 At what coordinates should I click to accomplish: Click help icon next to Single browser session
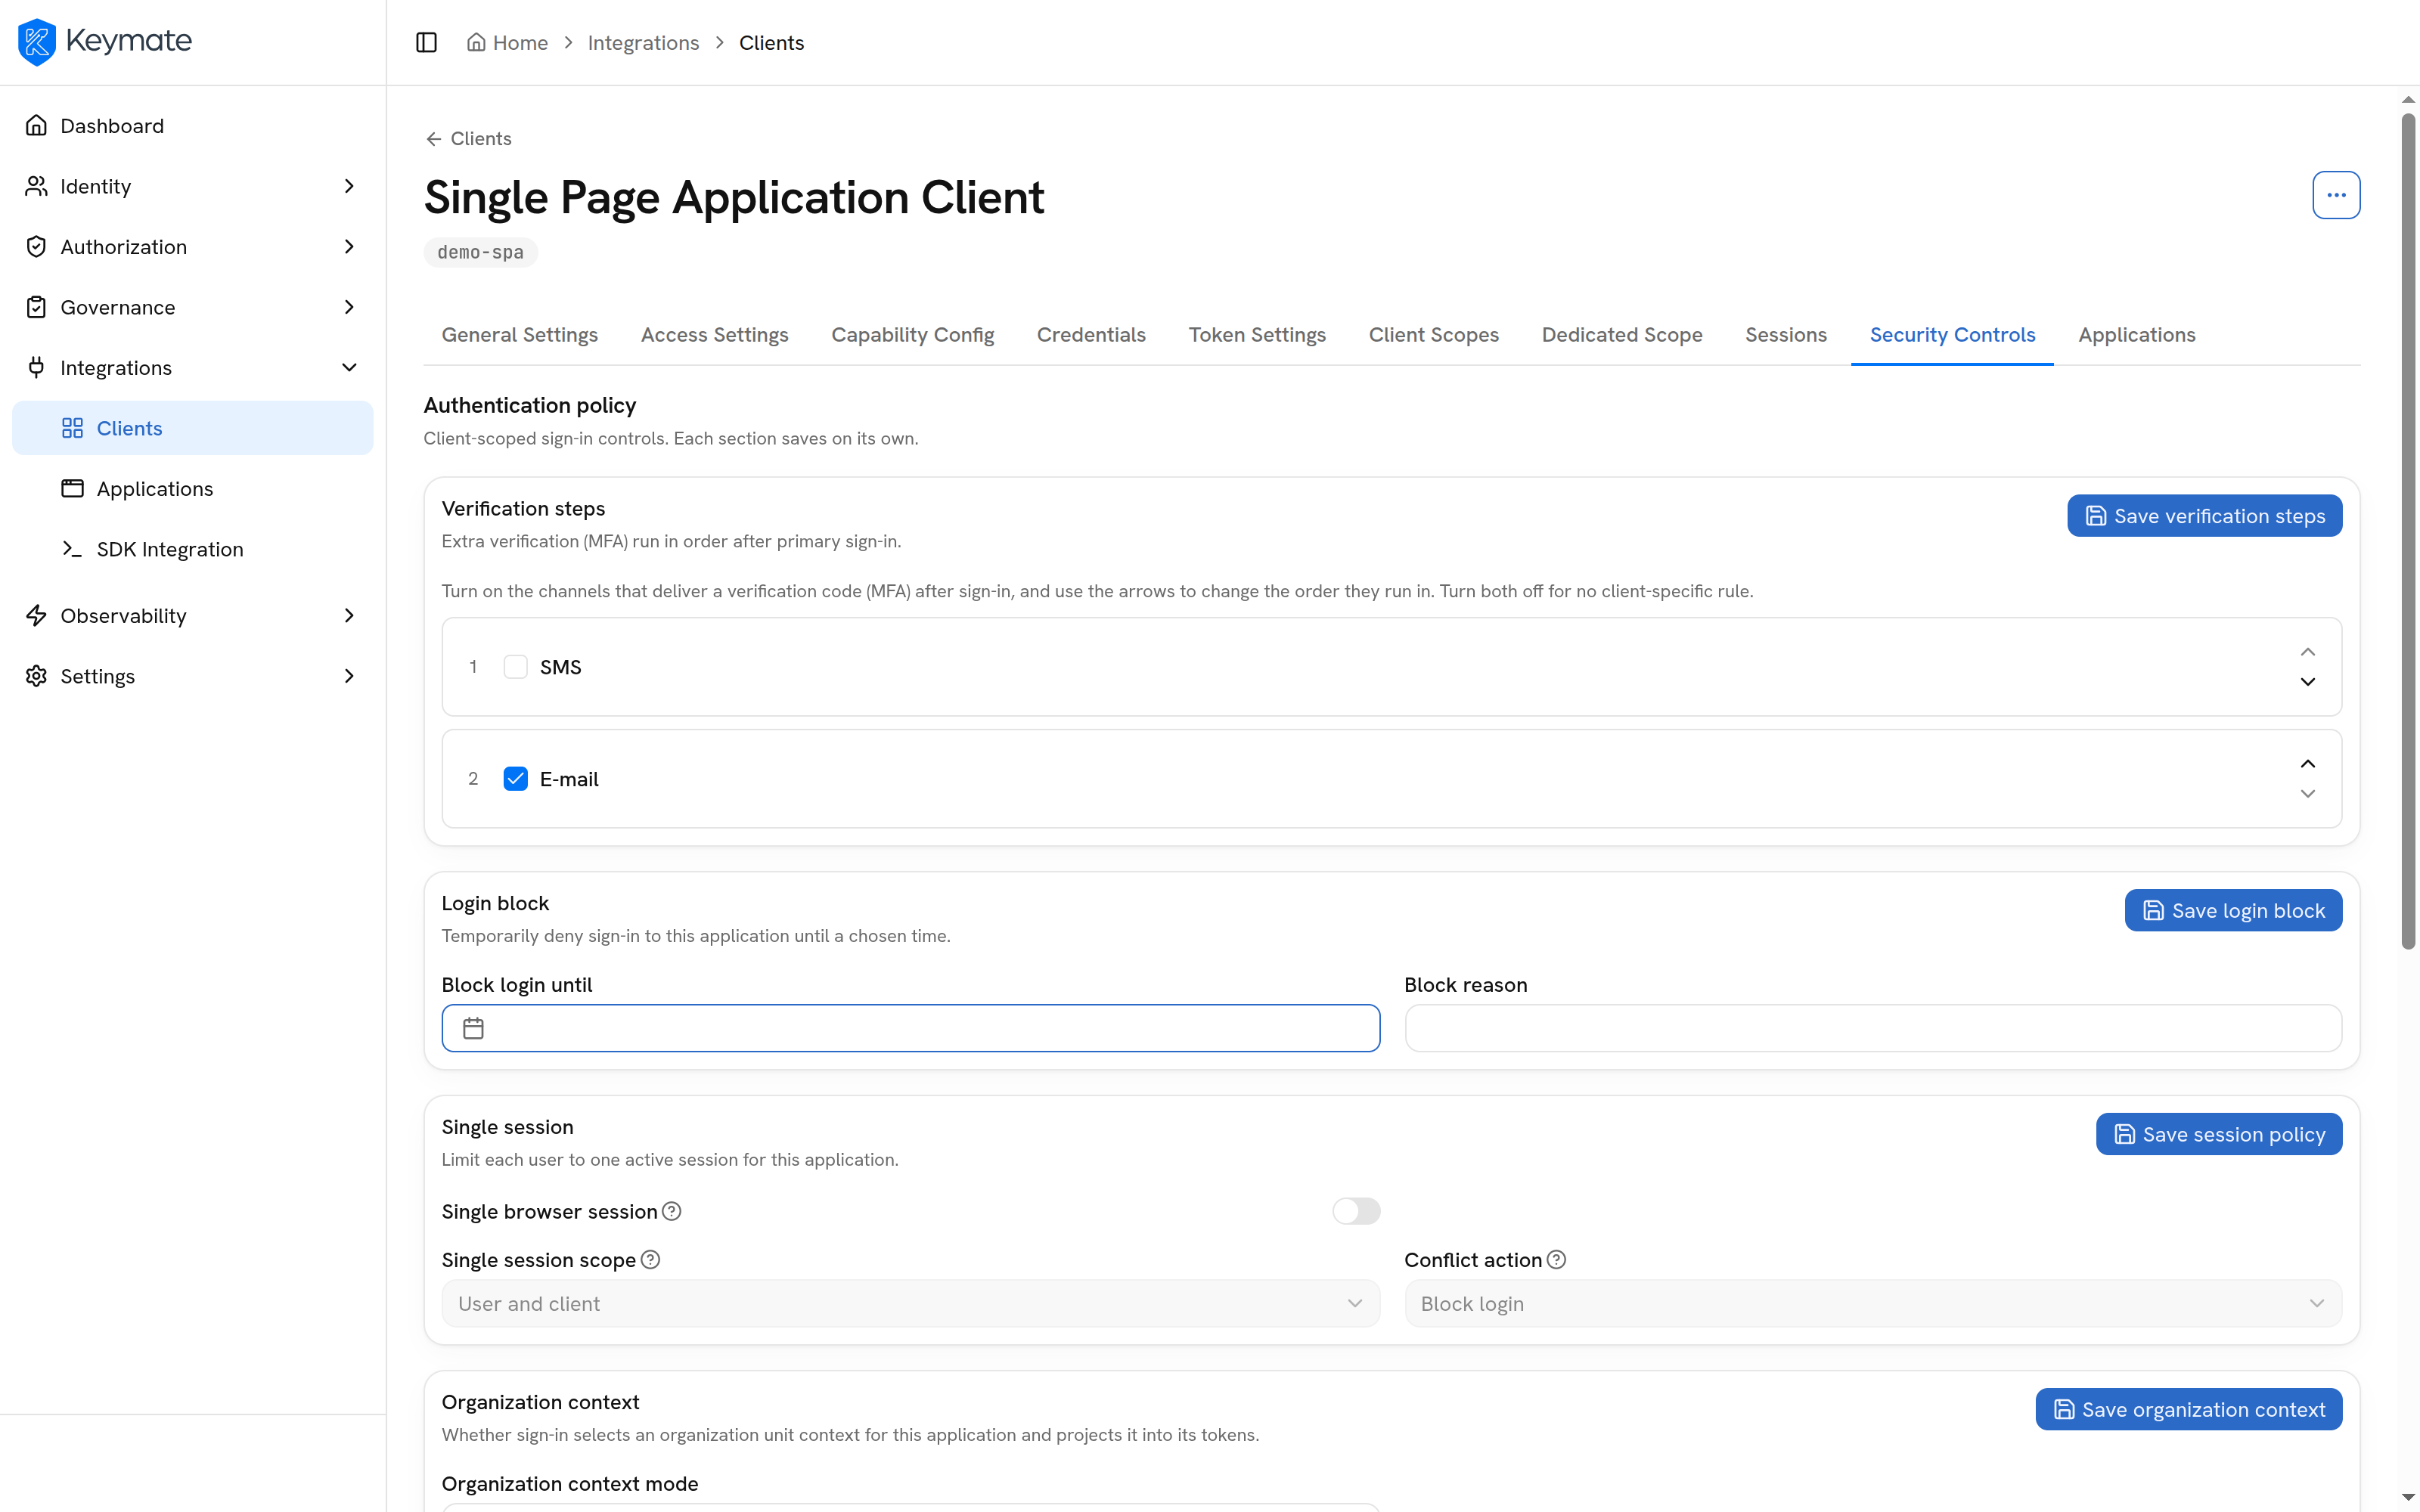click(x=672, y=1211)
